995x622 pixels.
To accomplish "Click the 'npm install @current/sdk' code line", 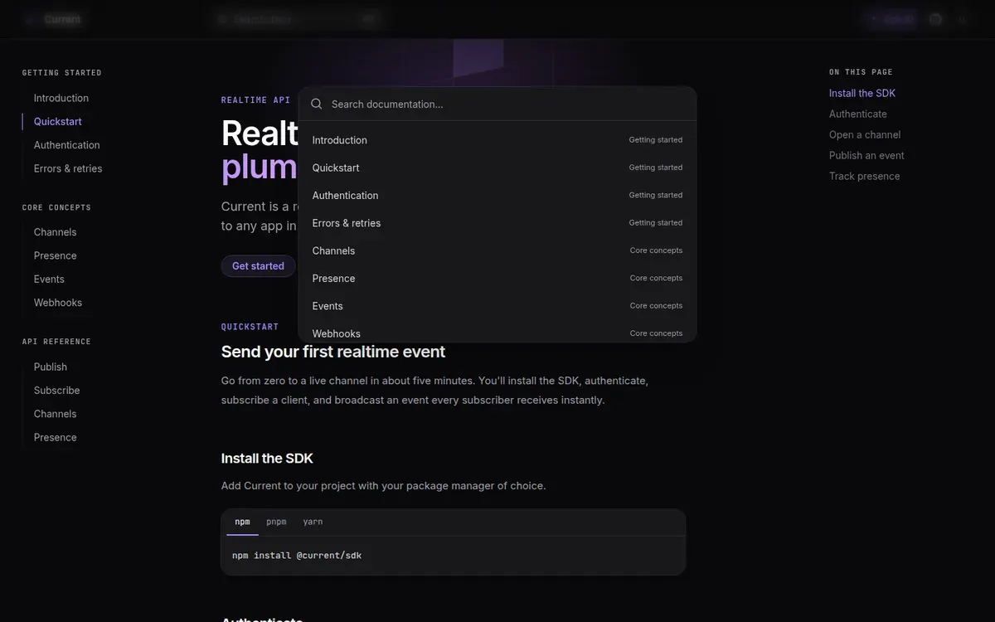I will 297,556.
